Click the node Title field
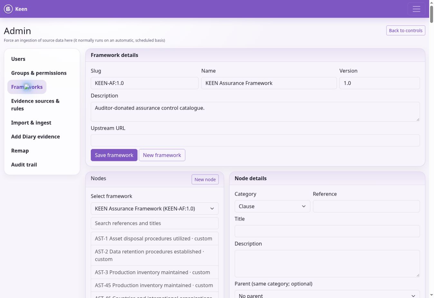The width and height of the screenshot is (434, 298). coord(327,231)
